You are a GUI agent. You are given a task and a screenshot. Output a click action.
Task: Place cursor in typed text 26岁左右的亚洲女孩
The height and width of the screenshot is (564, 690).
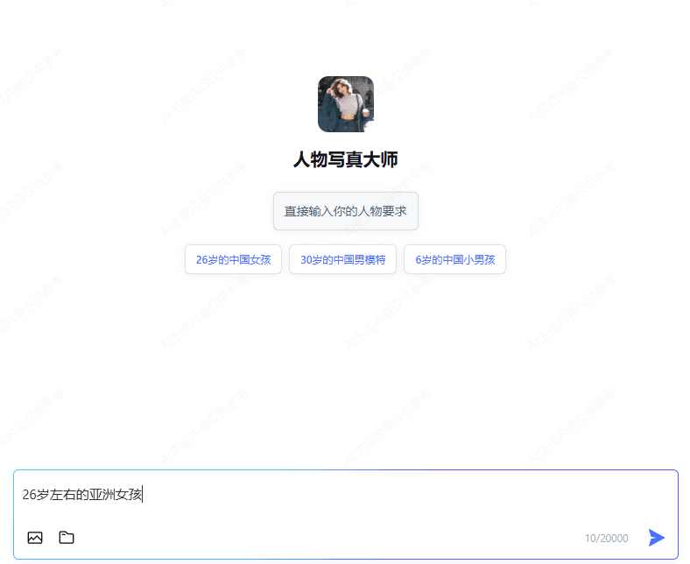pyautogui.click(x=82, y=495)
